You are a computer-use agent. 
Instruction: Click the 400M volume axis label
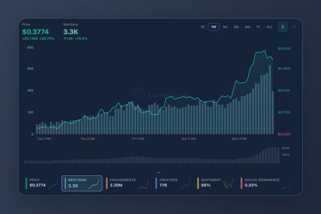(x=286, y=155)
